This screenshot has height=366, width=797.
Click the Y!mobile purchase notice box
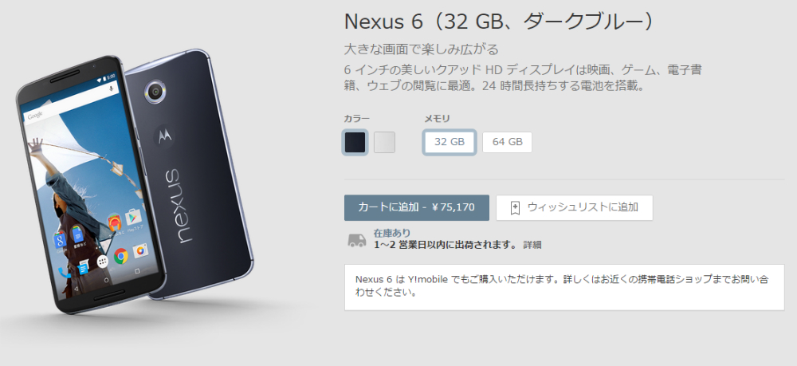click(x=564, y=287)
